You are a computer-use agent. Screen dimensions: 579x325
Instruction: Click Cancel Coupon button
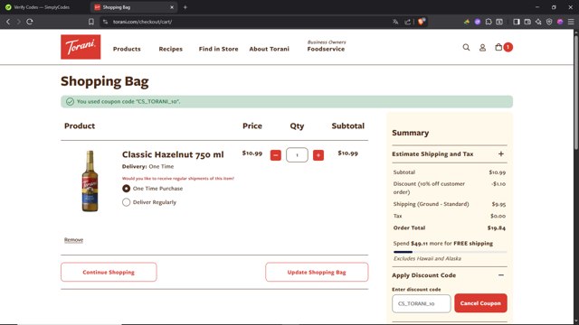click(480, 303)
